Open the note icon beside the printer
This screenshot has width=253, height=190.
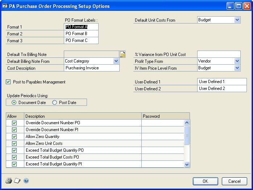17,181
